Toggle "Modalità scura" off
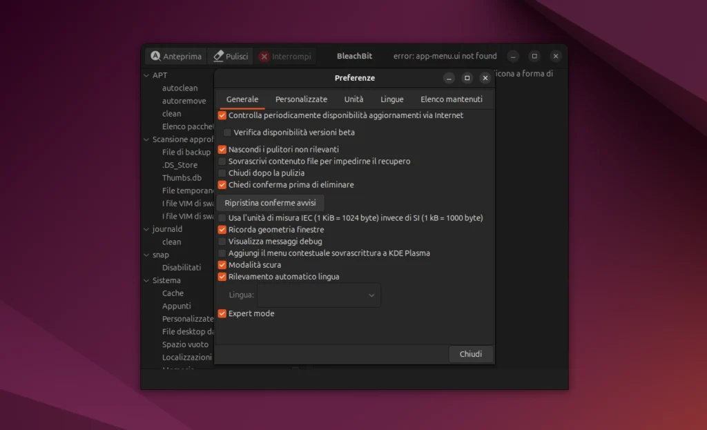 pos(222,264)
